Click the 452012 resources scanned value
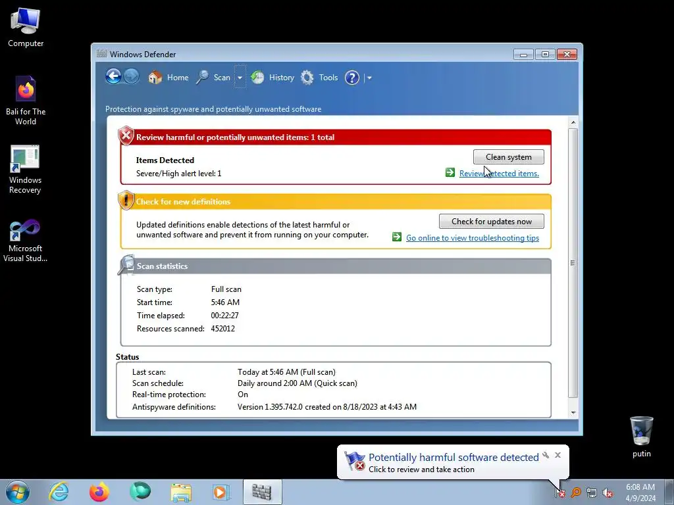The height and width of the screenshot is (505, 674). (222, 329)
